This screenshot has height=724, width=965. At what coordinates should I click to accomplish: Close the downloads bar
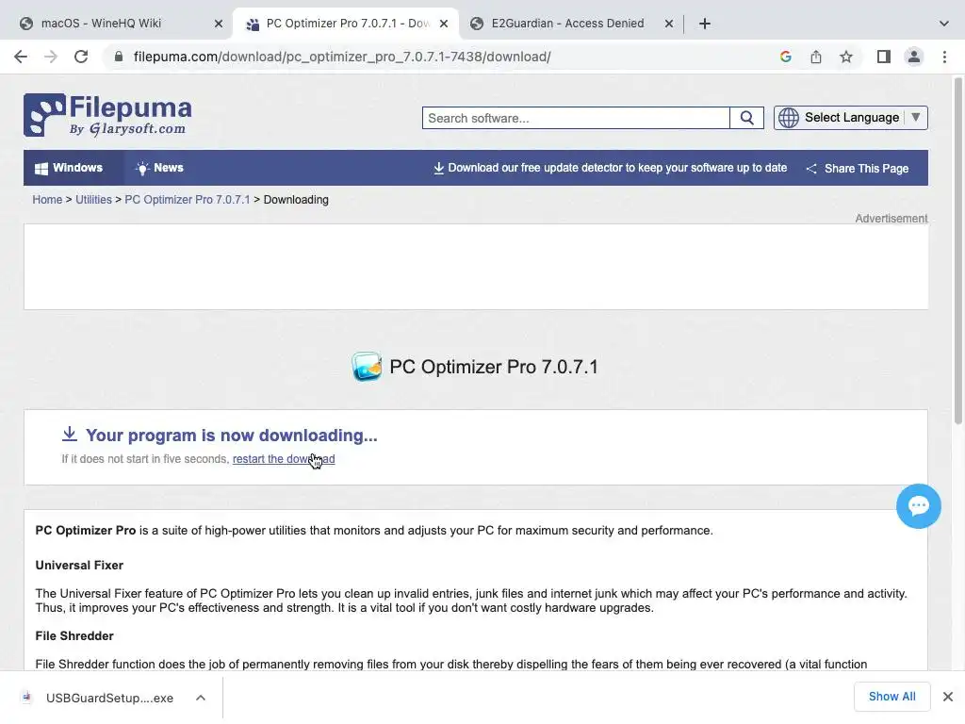pos(948,697)
